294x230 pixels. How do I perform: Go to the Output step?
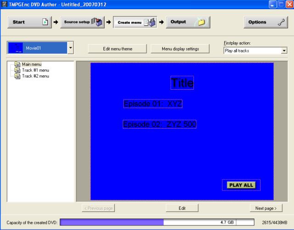click(x=188, y=22)
